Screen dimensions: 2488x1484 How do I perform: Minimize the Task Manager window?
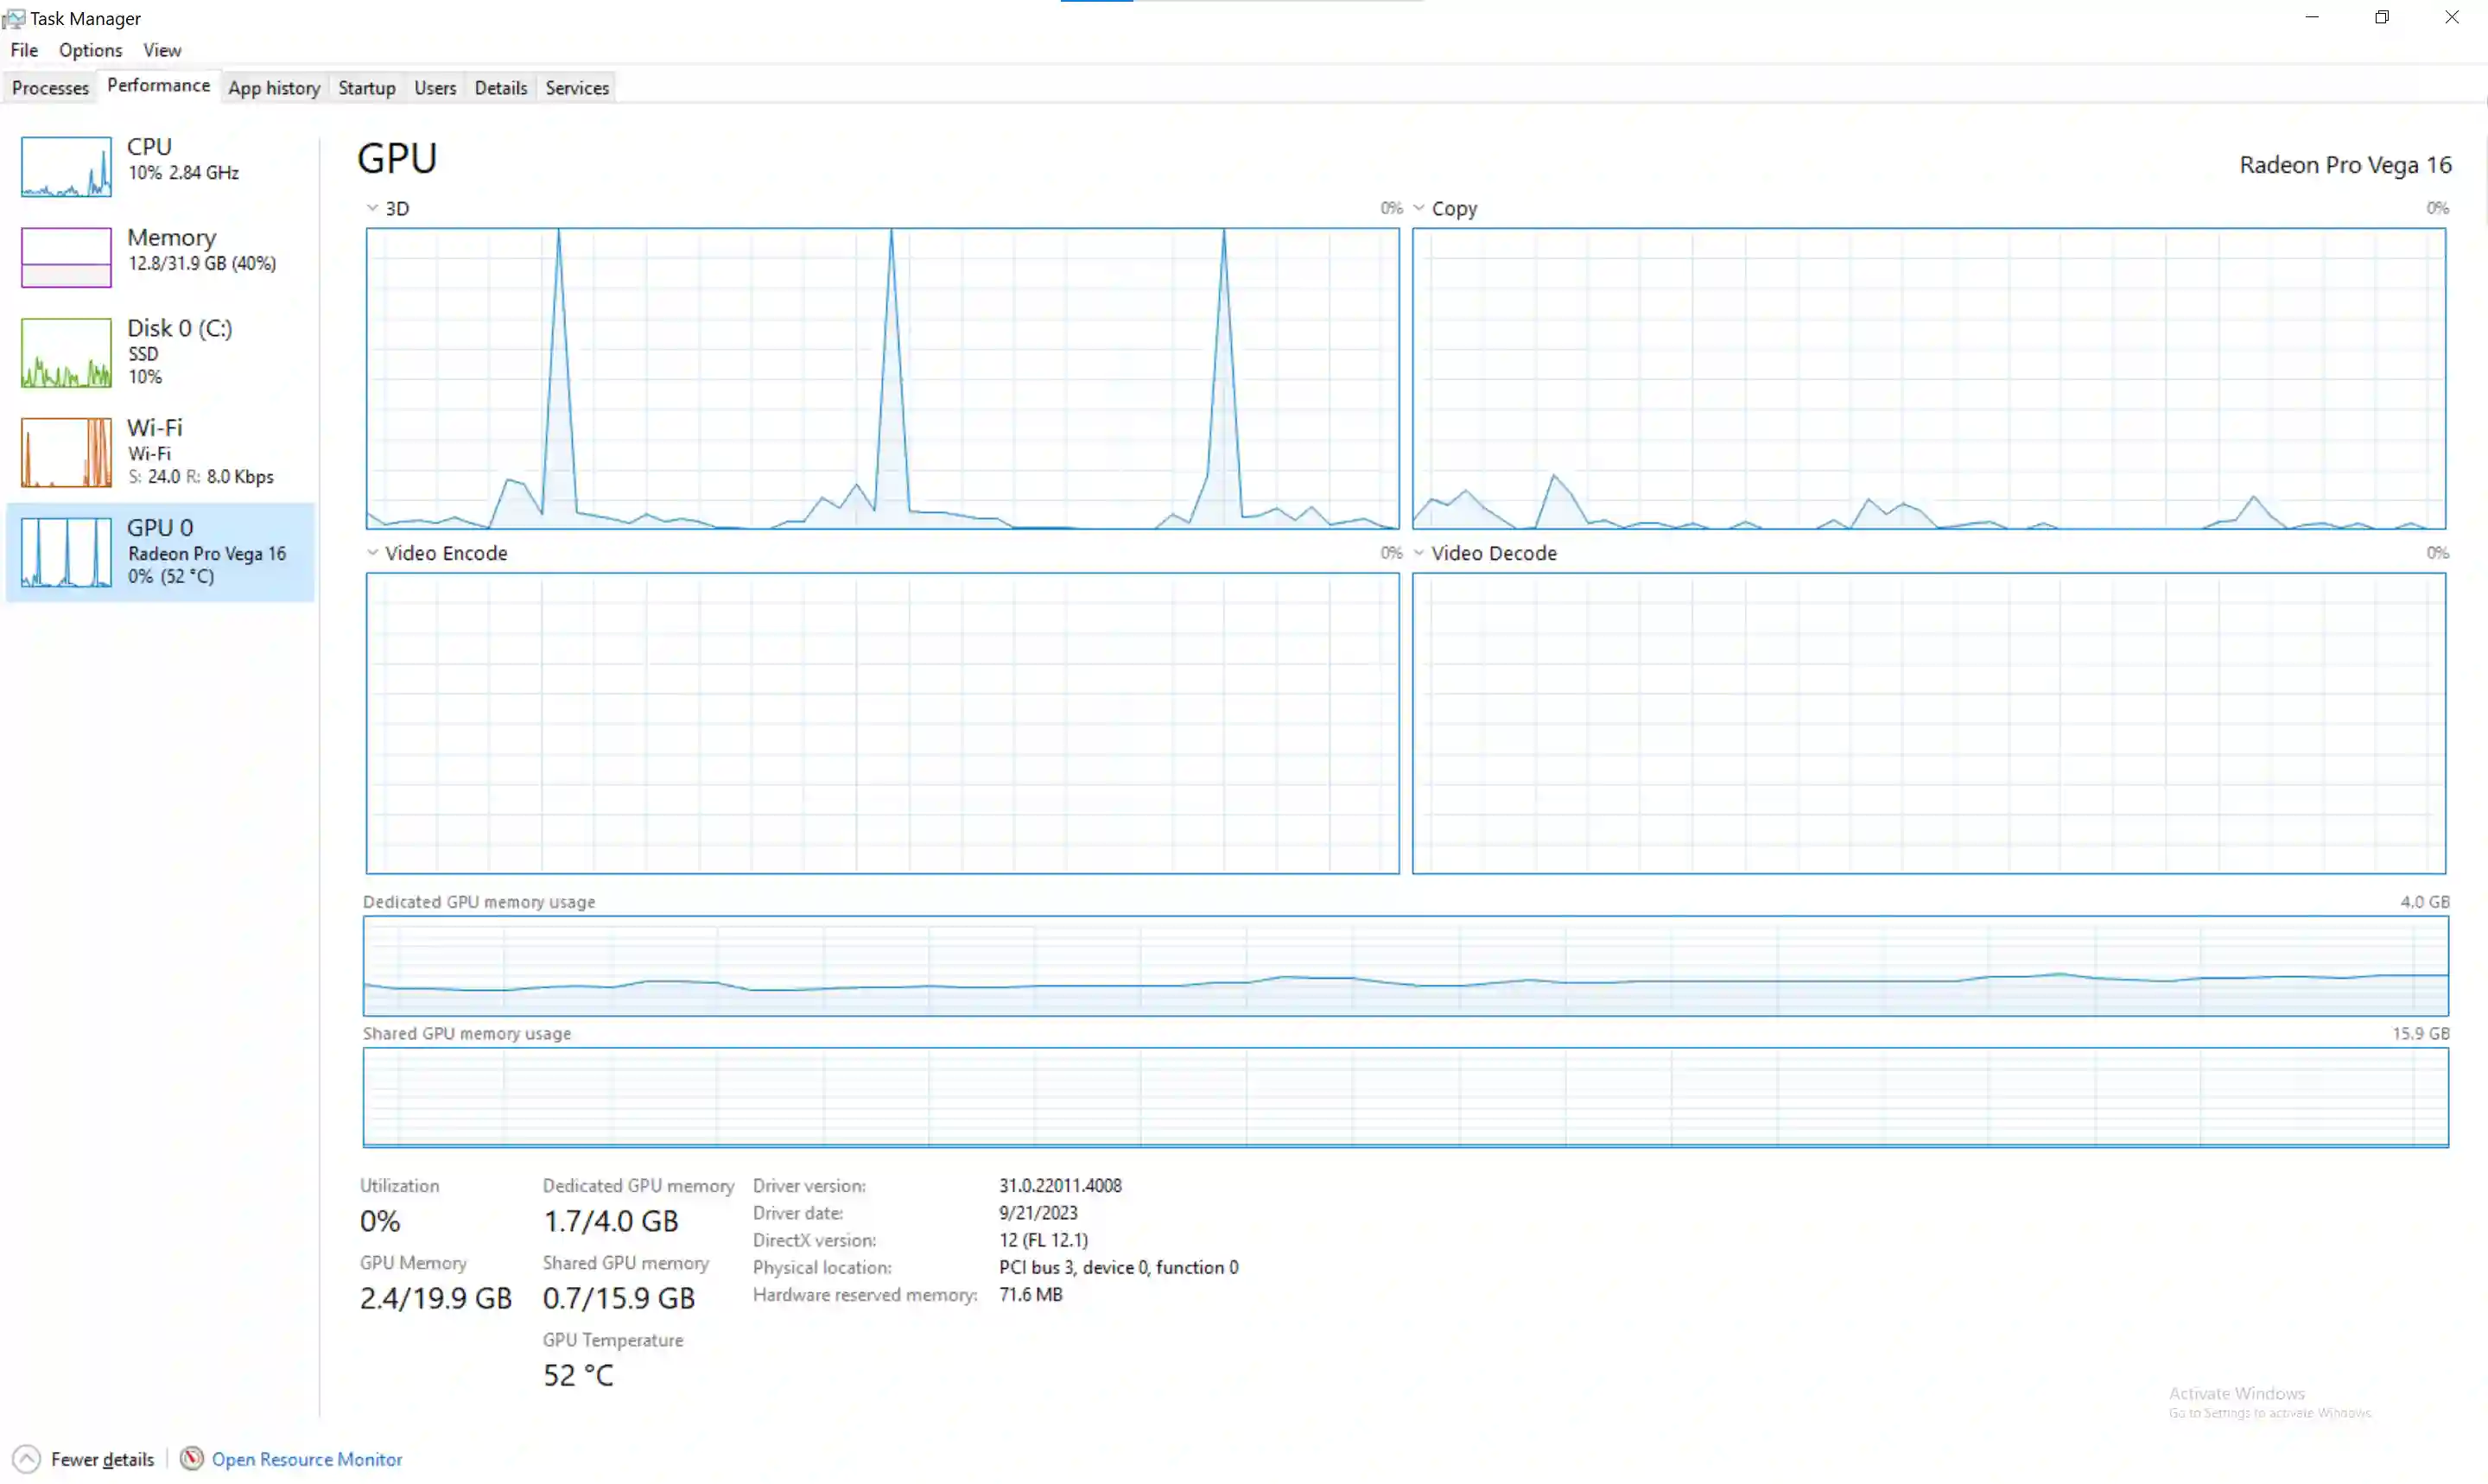click(2312, 17)
